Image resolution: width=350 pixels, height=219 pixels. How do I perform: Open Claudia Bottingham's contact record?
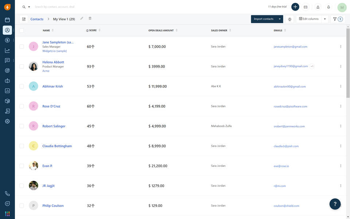click(x=57, y=146)
